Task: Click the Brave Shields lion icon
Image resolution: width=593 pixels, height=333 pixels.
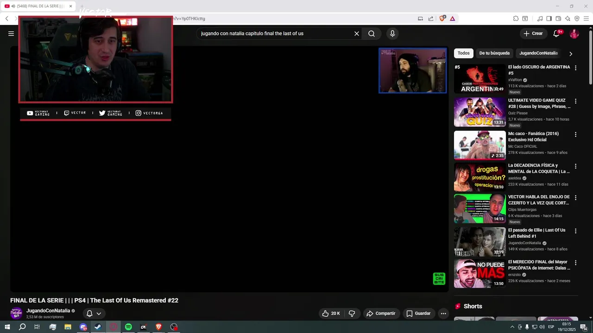Action: click(442, 18)
